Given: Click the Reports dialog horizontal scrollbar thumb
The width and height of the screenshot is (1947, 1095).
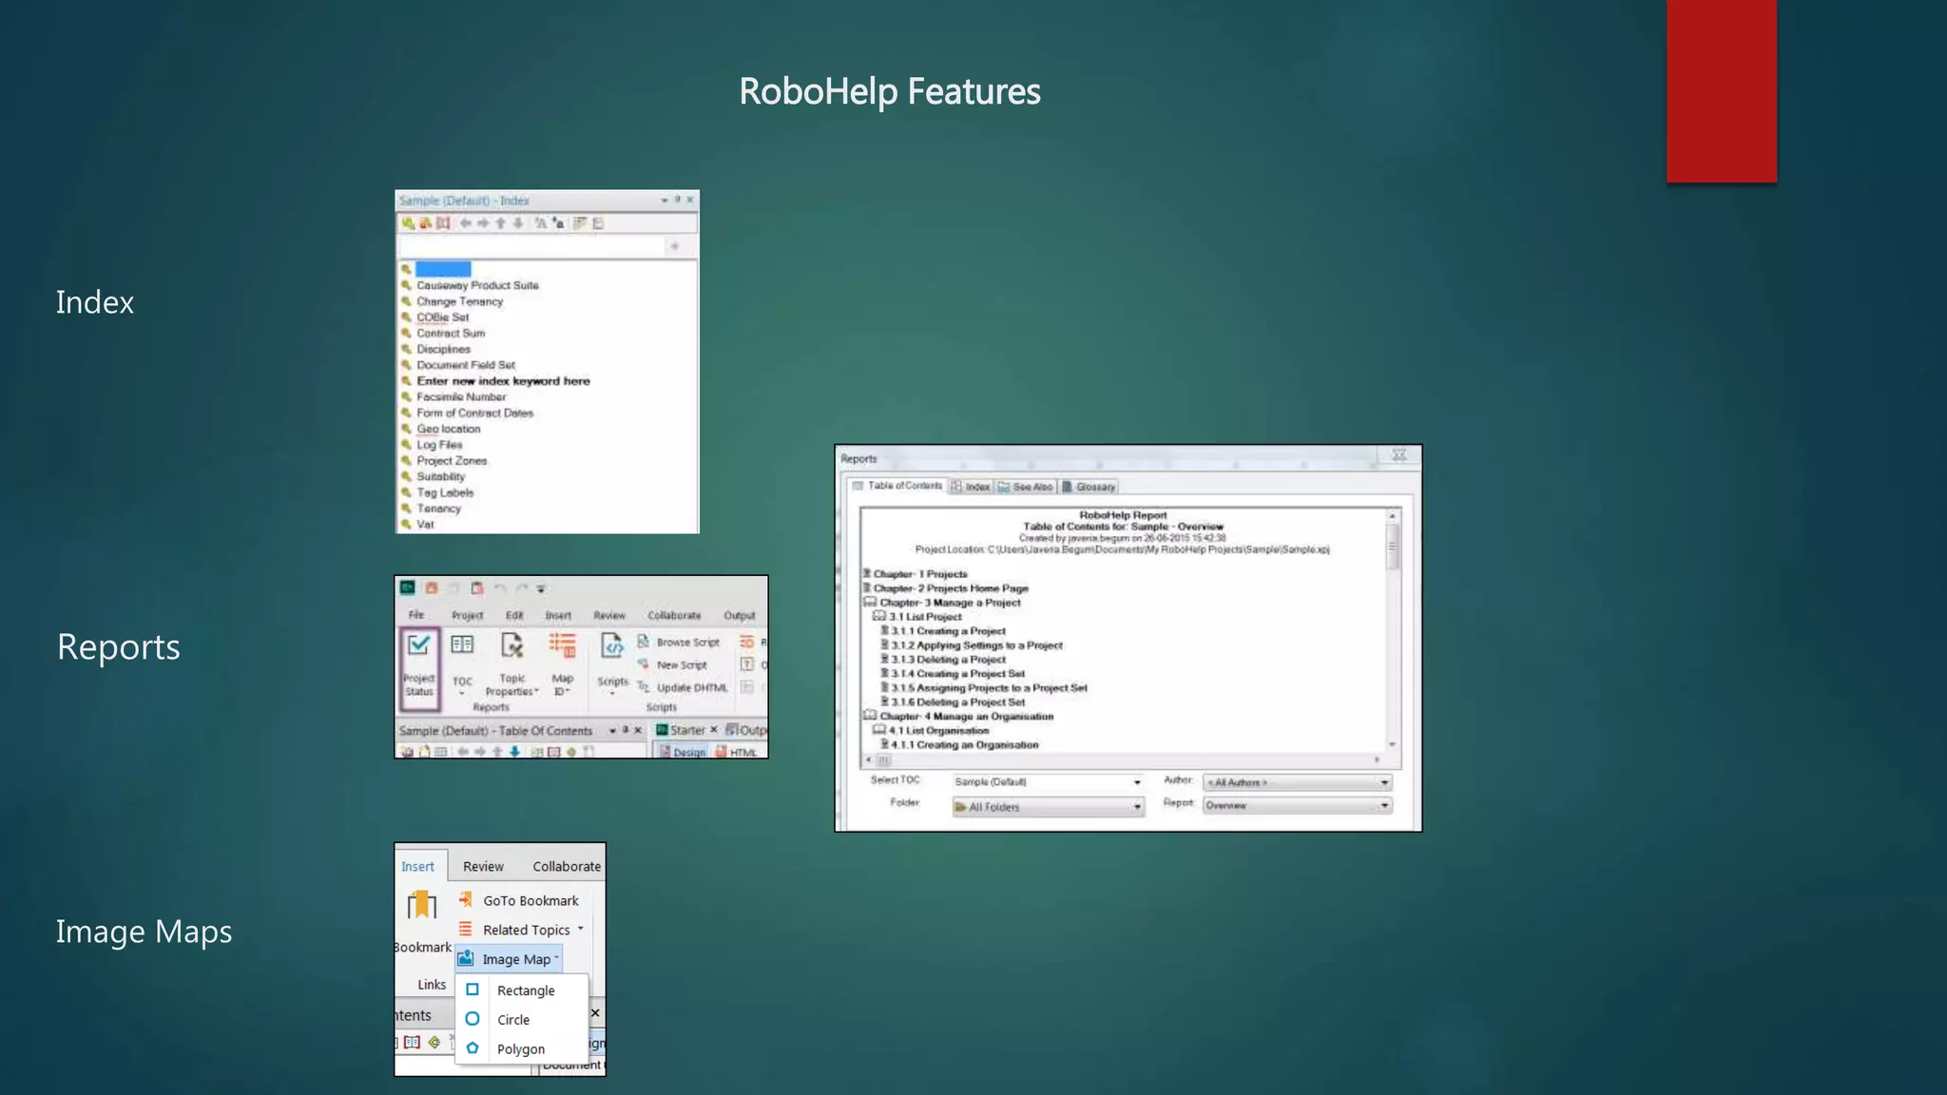Looking at the screenshot, I should click(884, 760).
